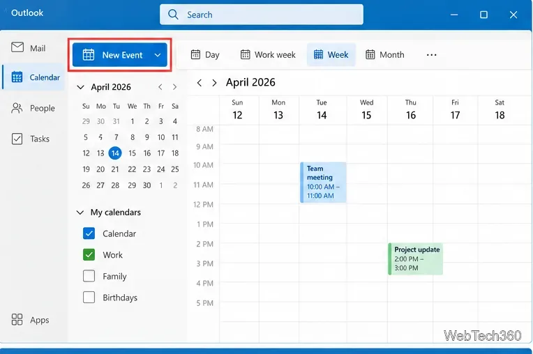Minimize the Outlook window
Image resolution: width=533 pixels, height=354 pixels.
click(x=454, y=15)
